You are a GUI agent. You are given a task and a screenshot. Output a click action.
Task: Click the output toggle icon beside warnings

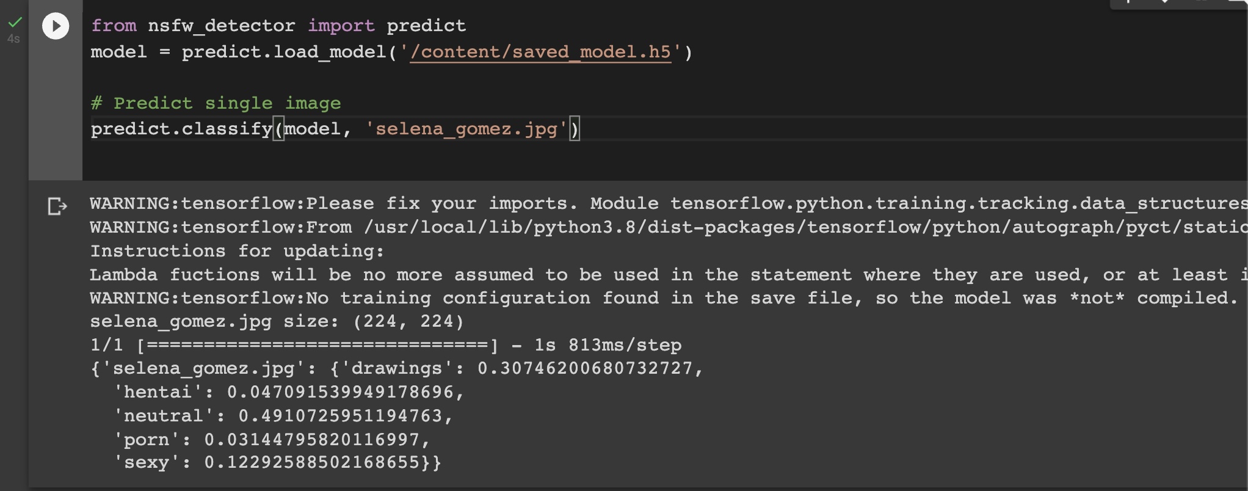(x=57, y=206)
